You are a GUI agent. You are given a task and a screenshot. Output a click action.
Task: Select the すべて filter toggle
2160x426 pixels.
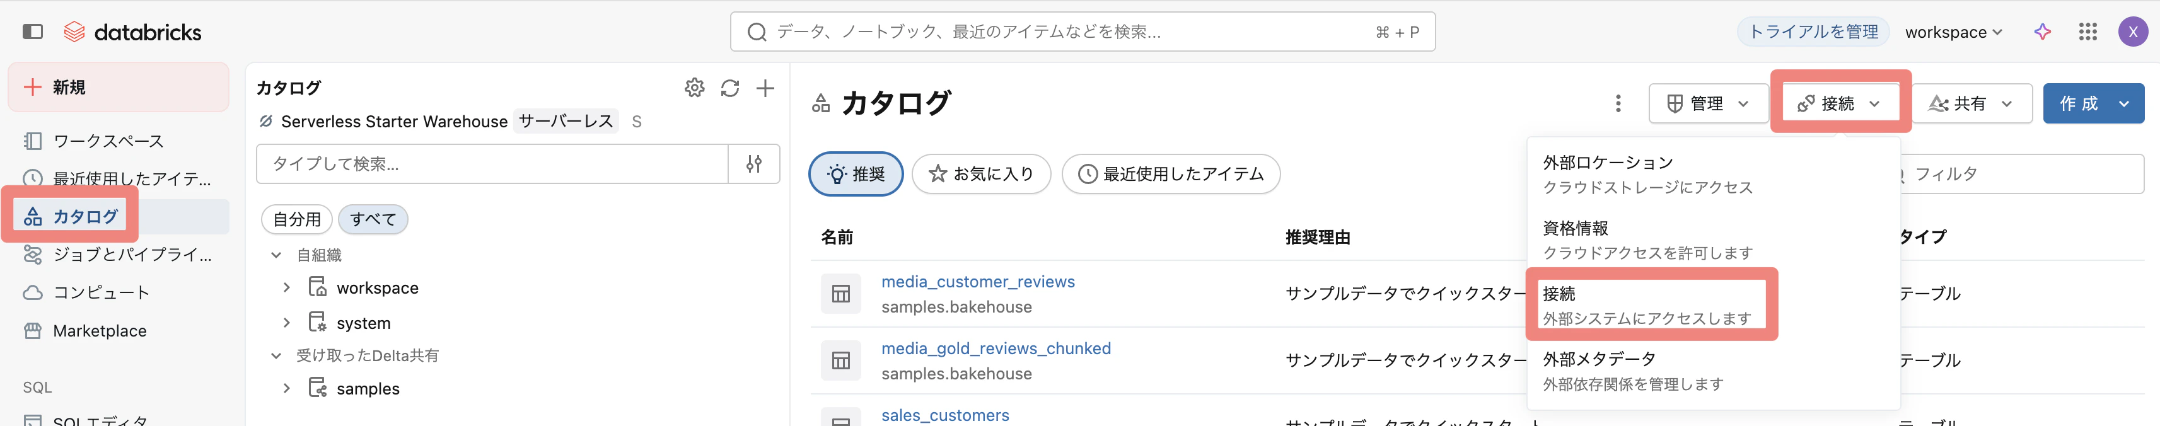pos(373,220)
